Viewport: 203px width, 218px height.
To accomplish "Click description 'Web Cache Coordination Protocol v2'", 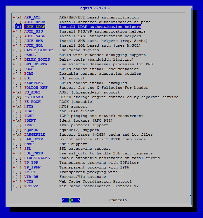I will 99,186.
